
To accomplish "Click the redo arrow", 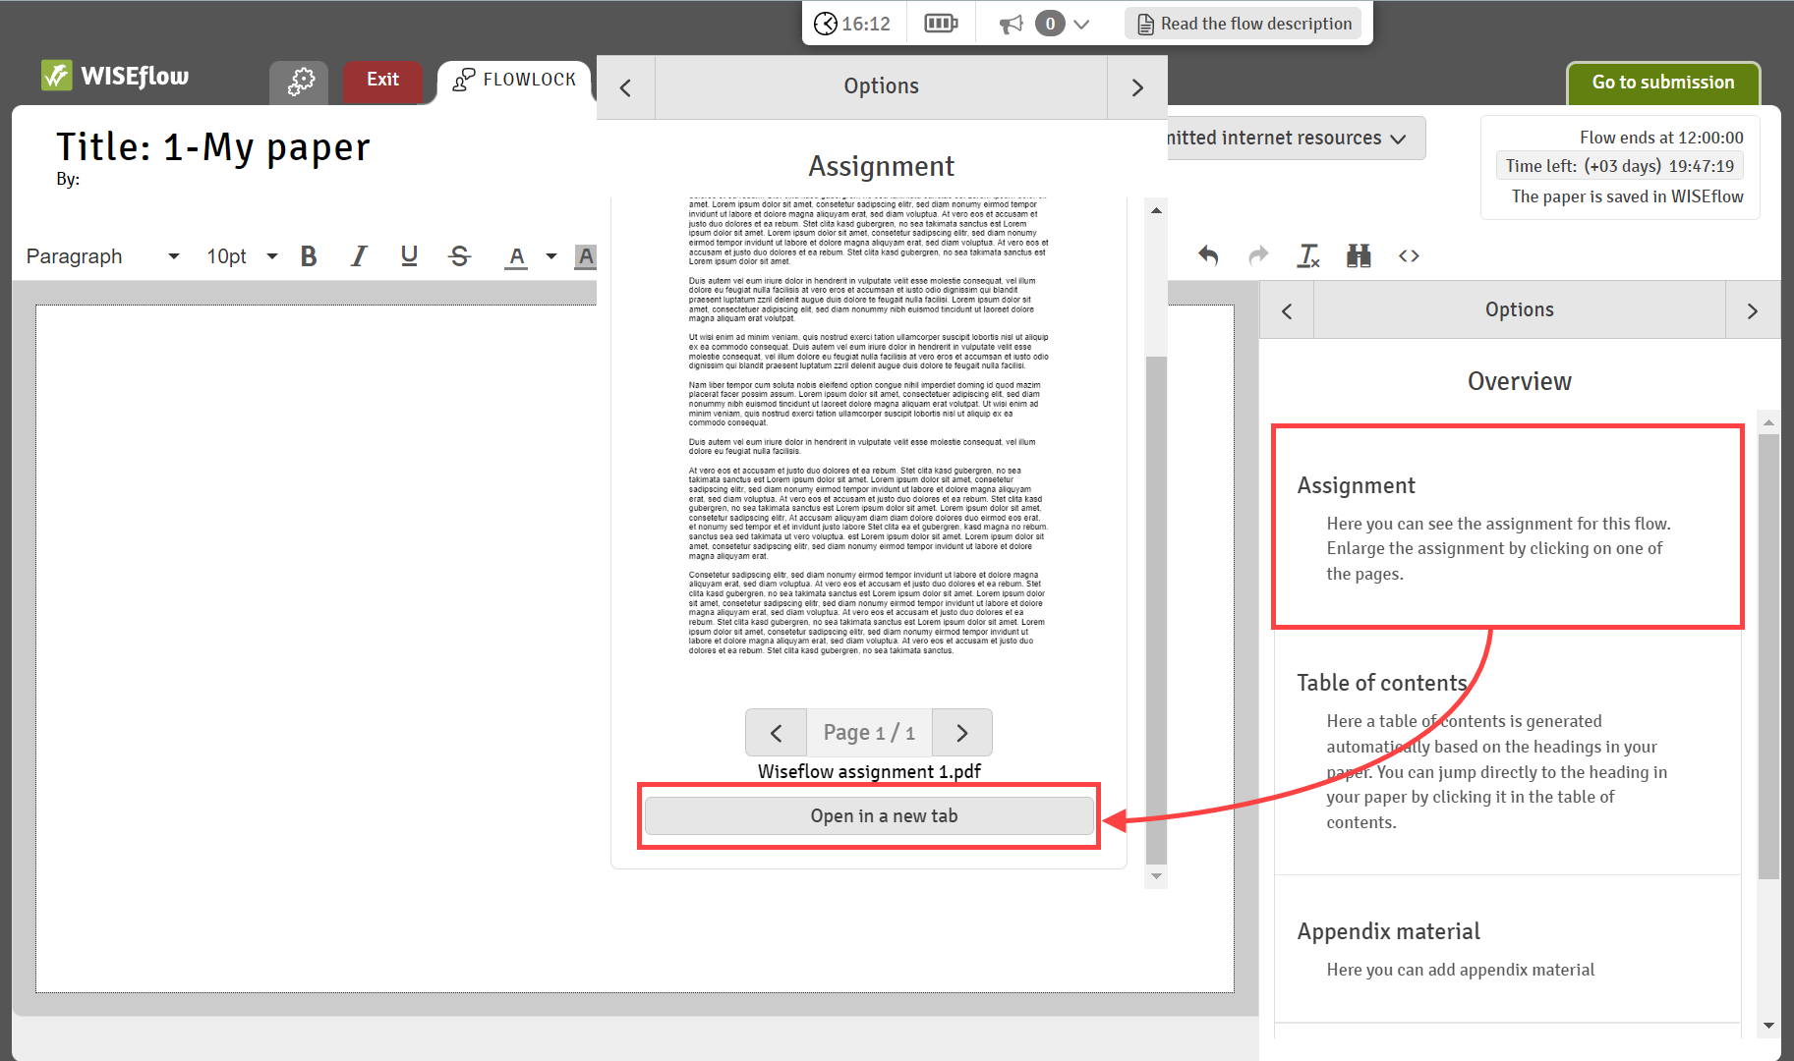I will [x=1258, y=256].
